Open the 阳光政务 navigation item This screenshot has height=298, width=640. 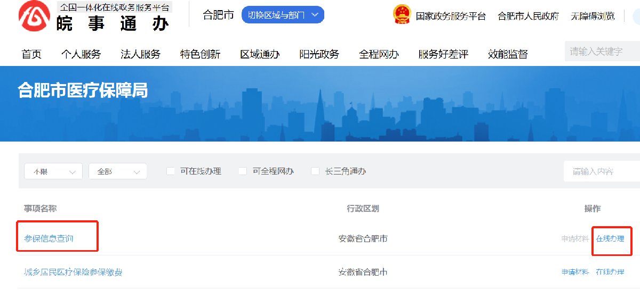tap(319, 54)
